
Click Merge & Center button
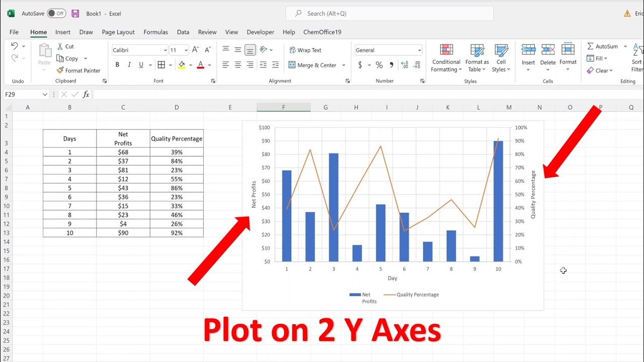312,65
